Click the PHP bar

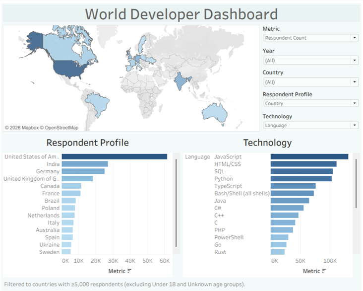point(282,230)
